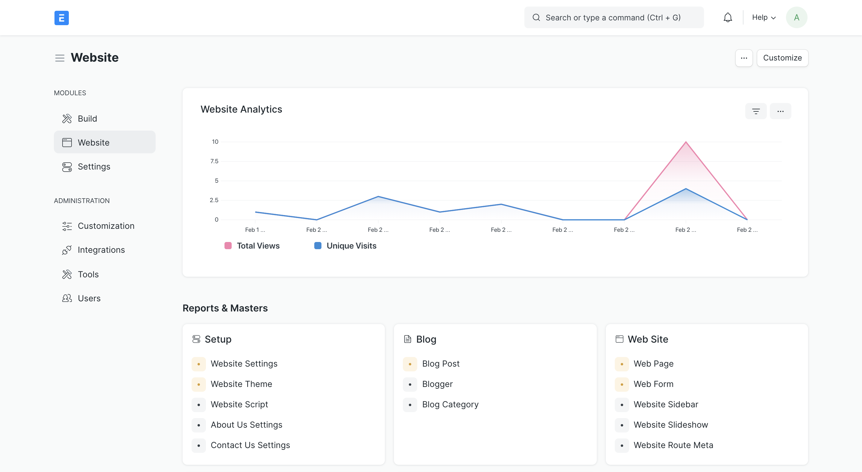862x472 pixels.
Task: Toggle the Total Views series in the chart legend
Action: tap(258, 245)
